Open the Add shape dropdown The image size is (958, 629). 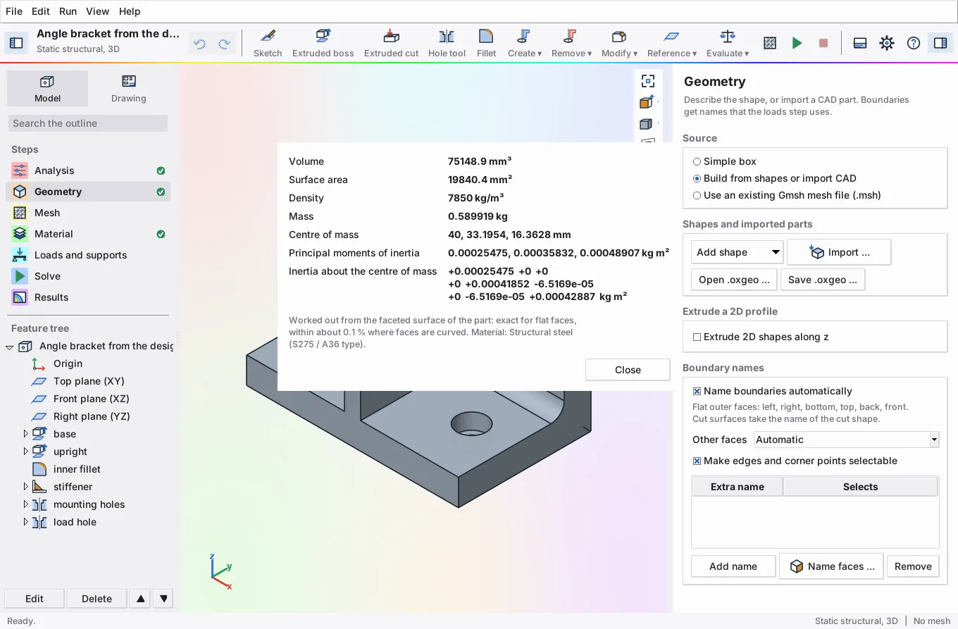point(737,252)
